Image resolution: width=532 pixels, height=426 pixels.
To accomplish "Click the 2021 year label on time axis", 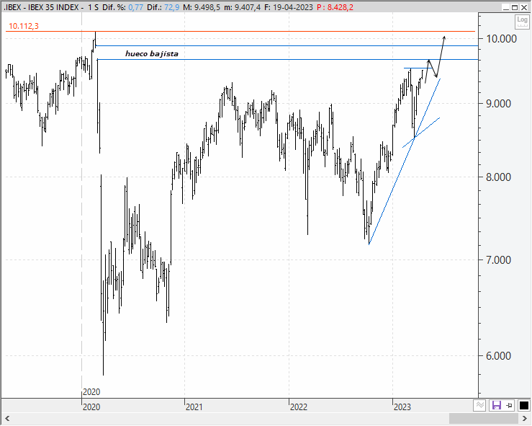I will pos(194,407).
